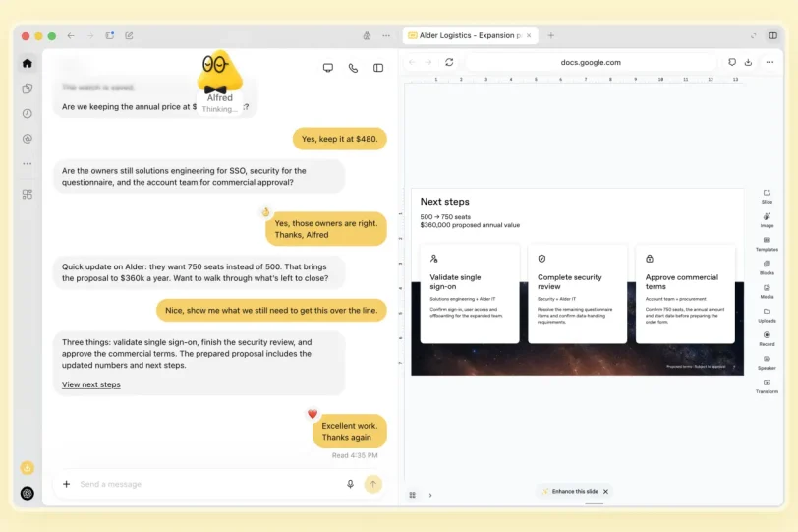This screenshot has width=798, height=532.
Task: Send the message with the arrow button
Action: [373, 484]
